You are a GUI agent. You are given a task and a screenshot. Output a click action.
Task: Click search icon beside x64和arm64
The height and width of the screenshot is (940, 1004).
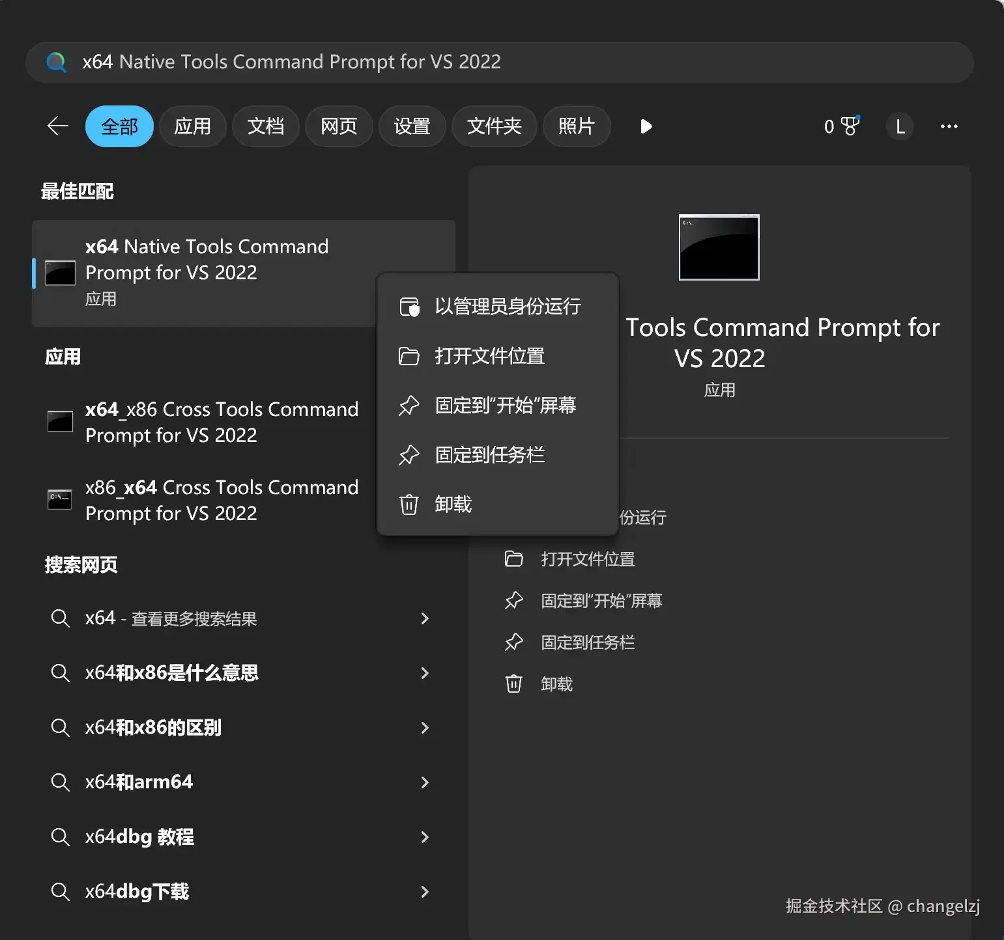(x=60, y=782)
